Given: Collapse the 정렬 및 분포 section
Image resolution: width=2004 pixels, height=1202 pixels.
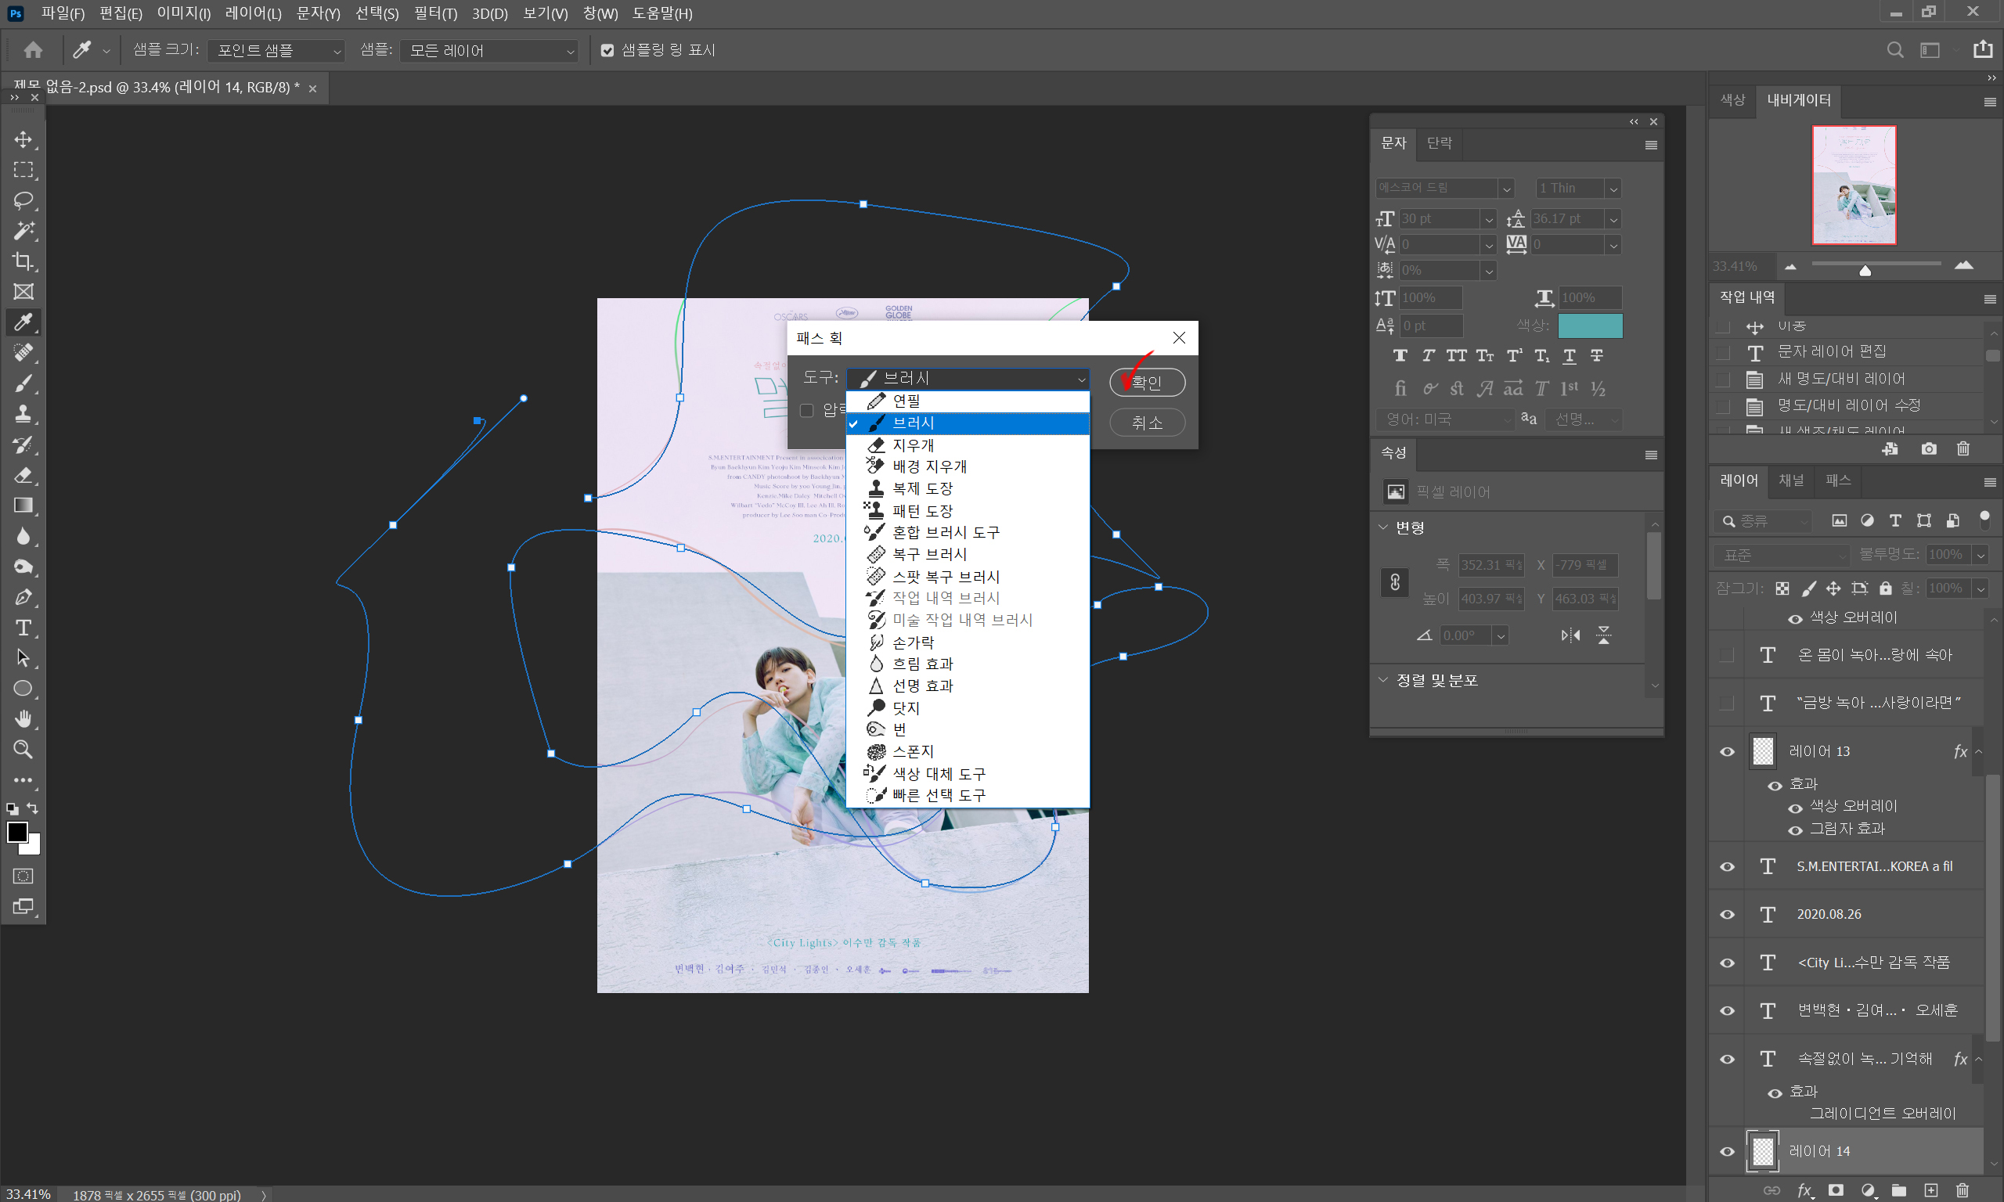Looking at the screenshot, I should pyautogui.click(x=1382, y=679).
